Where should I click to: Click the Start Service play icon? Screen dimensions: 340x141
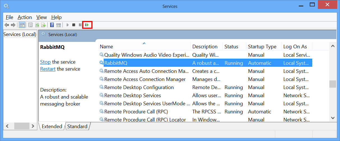(x=68, y=25)
